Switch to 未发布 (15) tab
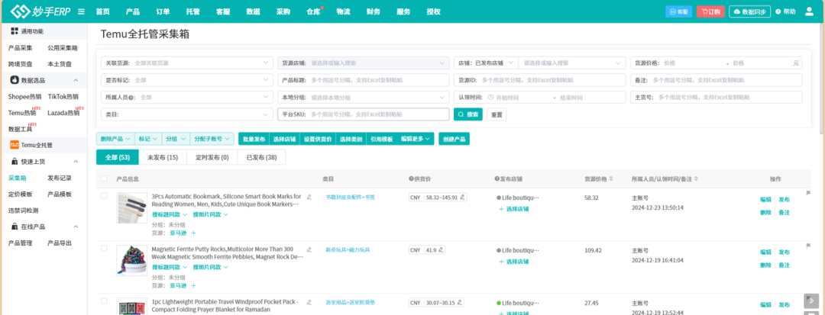The image size is (825, 315). pyautogui.click(x=163, y=157)
